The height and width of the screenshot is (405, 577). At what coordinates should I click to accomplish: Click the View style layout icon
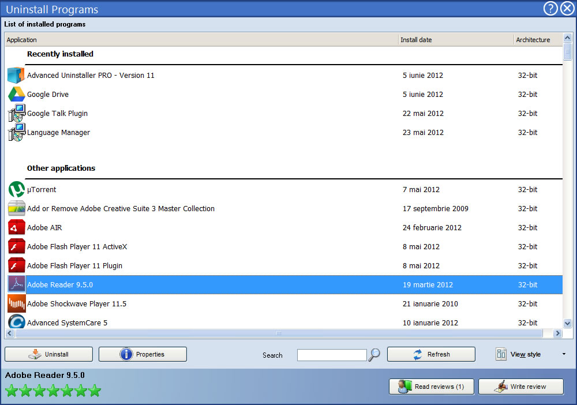pyautogui.click(x=501, y=354)
